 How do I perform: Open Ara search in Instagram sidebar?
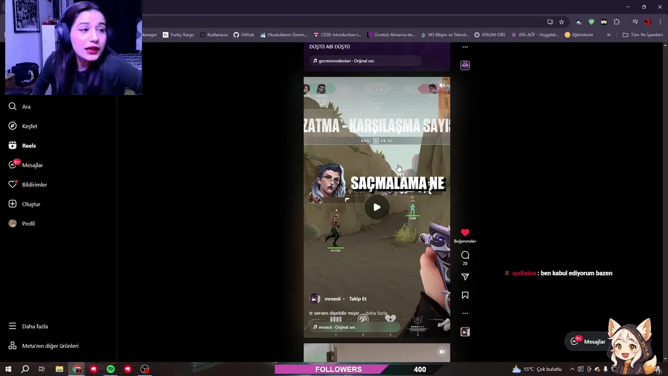(20, 107)
